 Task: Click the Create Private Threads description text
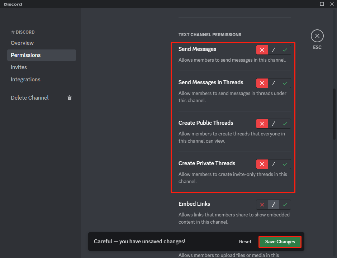233,178
